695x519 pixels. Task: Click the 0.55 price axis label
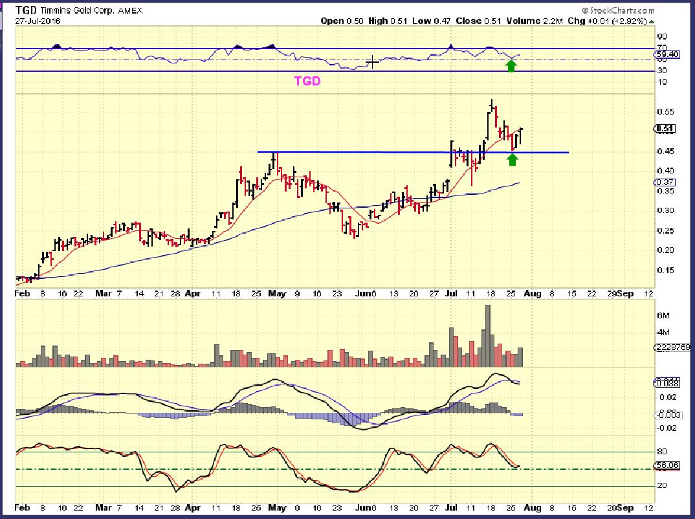[665, 112]
